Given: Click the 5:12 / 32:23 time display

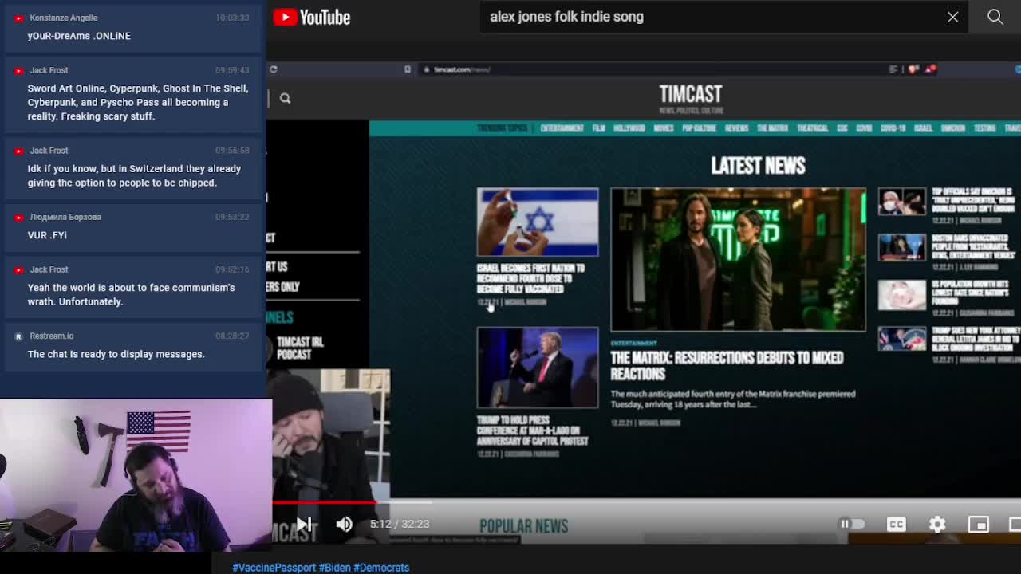Looking at the screenshot, I should tap(400, 524).
